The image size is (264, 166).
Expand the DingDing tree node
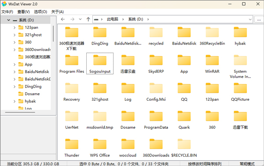(15, 87)
